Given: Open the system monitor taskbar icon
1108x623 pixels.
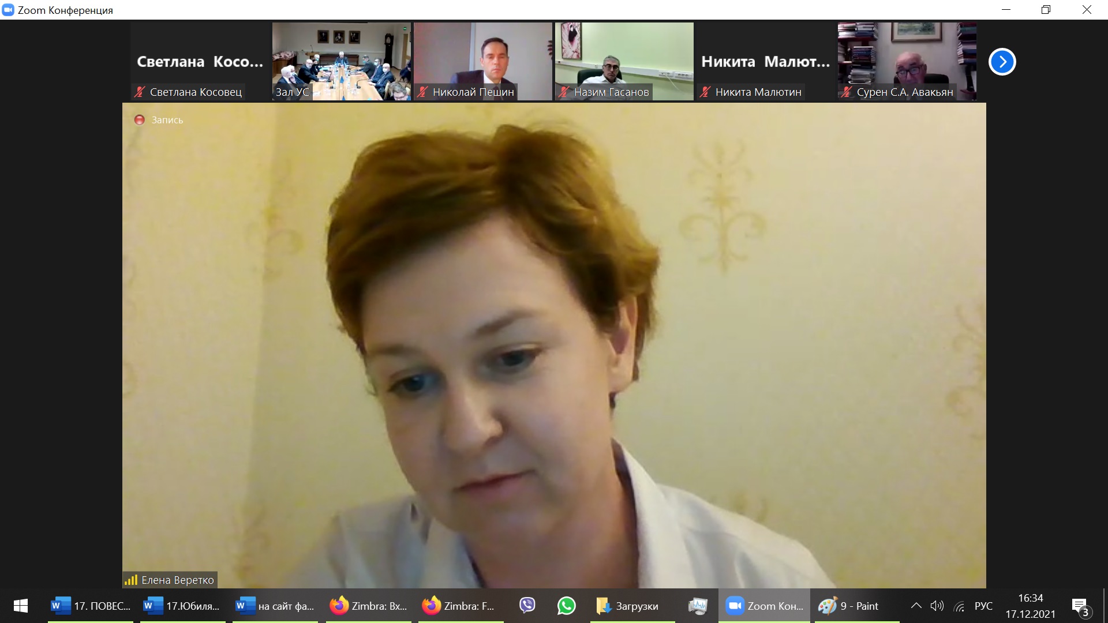Looking at the screenshot, I should [x=698, y=606].
